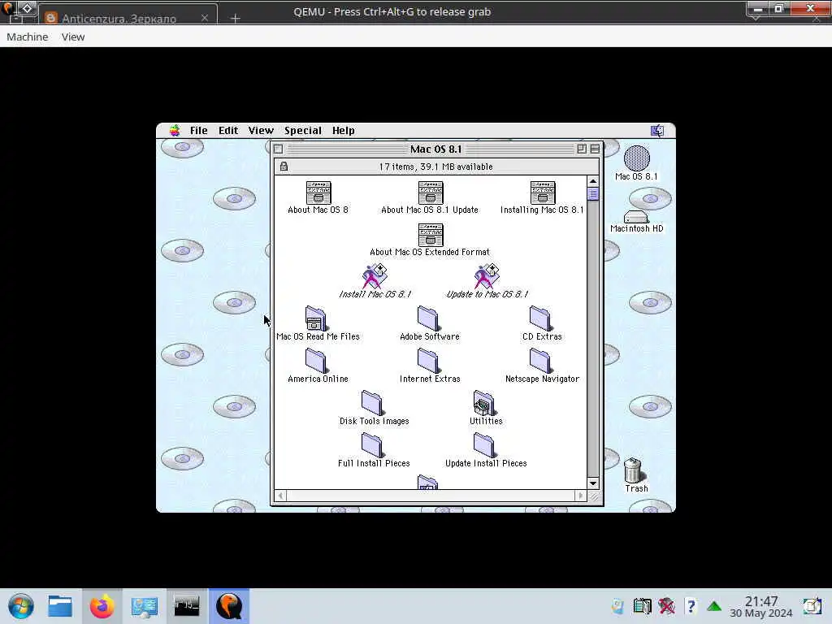This screenshot has height=624, width=832.
Task: Open the Special menu
Action: [x=303, y=131]
